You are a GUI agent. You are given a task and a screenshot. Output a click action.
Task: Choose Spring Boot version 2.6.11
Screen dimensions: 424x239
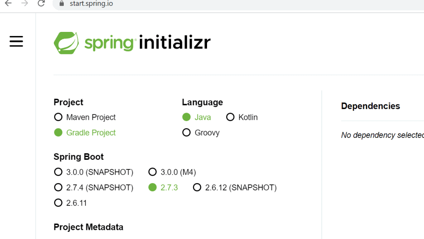58,203
